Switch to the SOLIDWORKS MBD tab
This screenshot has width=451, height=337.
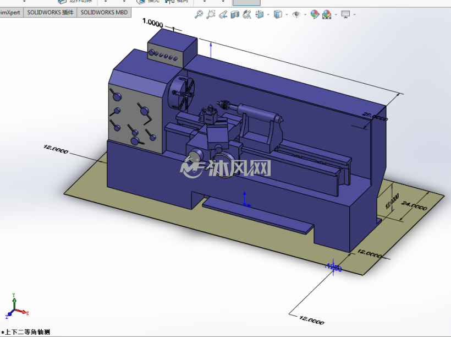[104, 12]
